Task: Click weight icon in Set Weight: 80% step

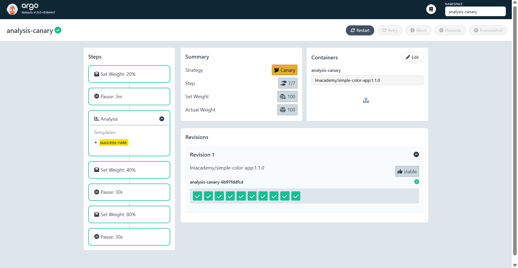Action: (97, 214)
